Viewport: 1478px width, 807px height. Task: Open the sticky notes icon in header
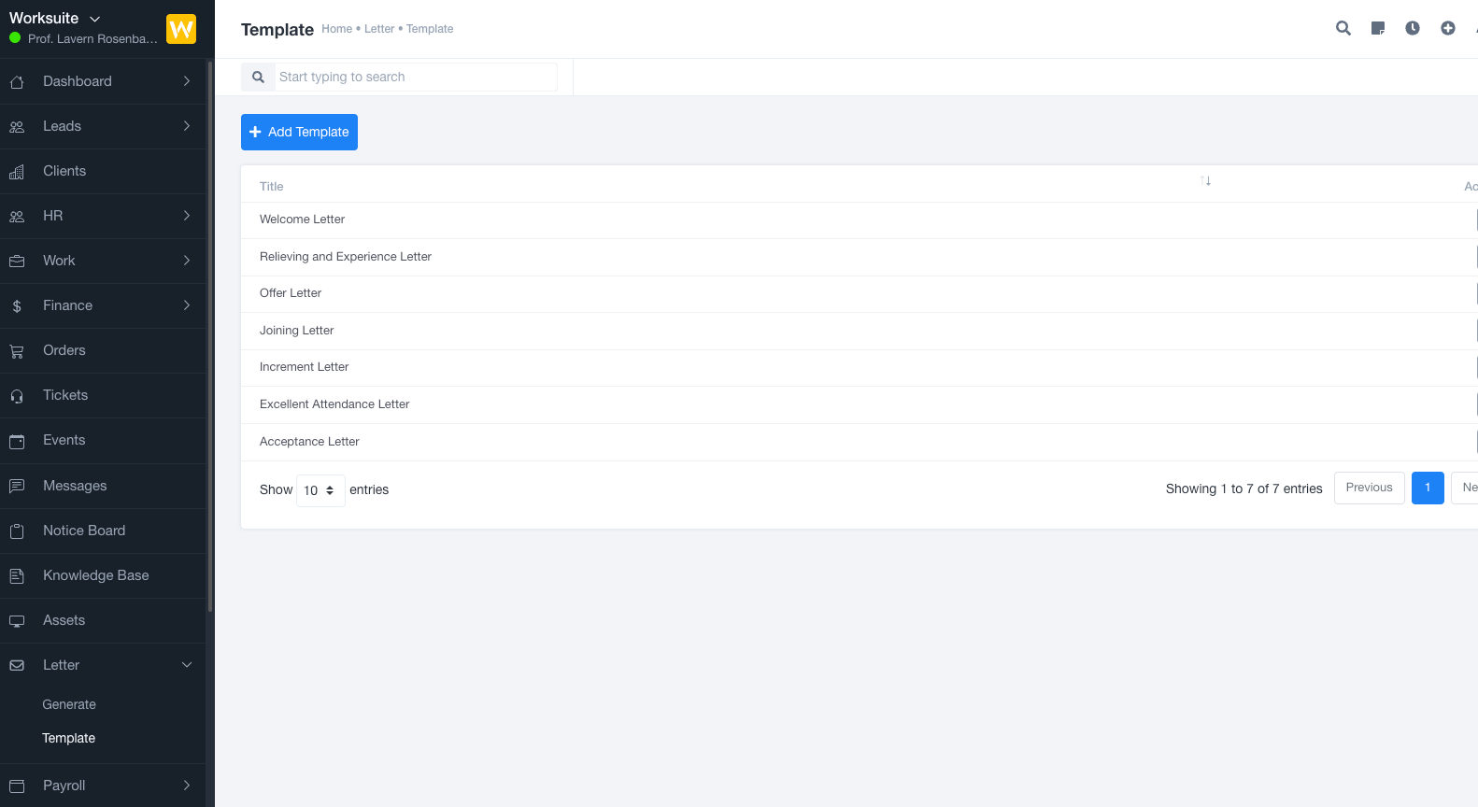(1378, 28)
